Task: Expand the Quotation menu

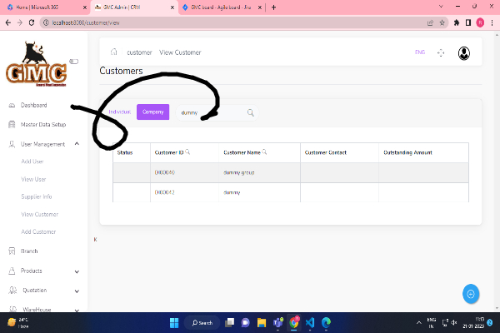Action: [x=77, y=291]
